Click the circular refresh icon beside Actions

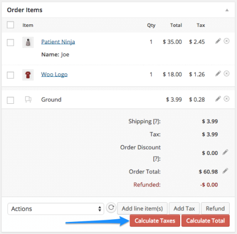pos(111,208)
